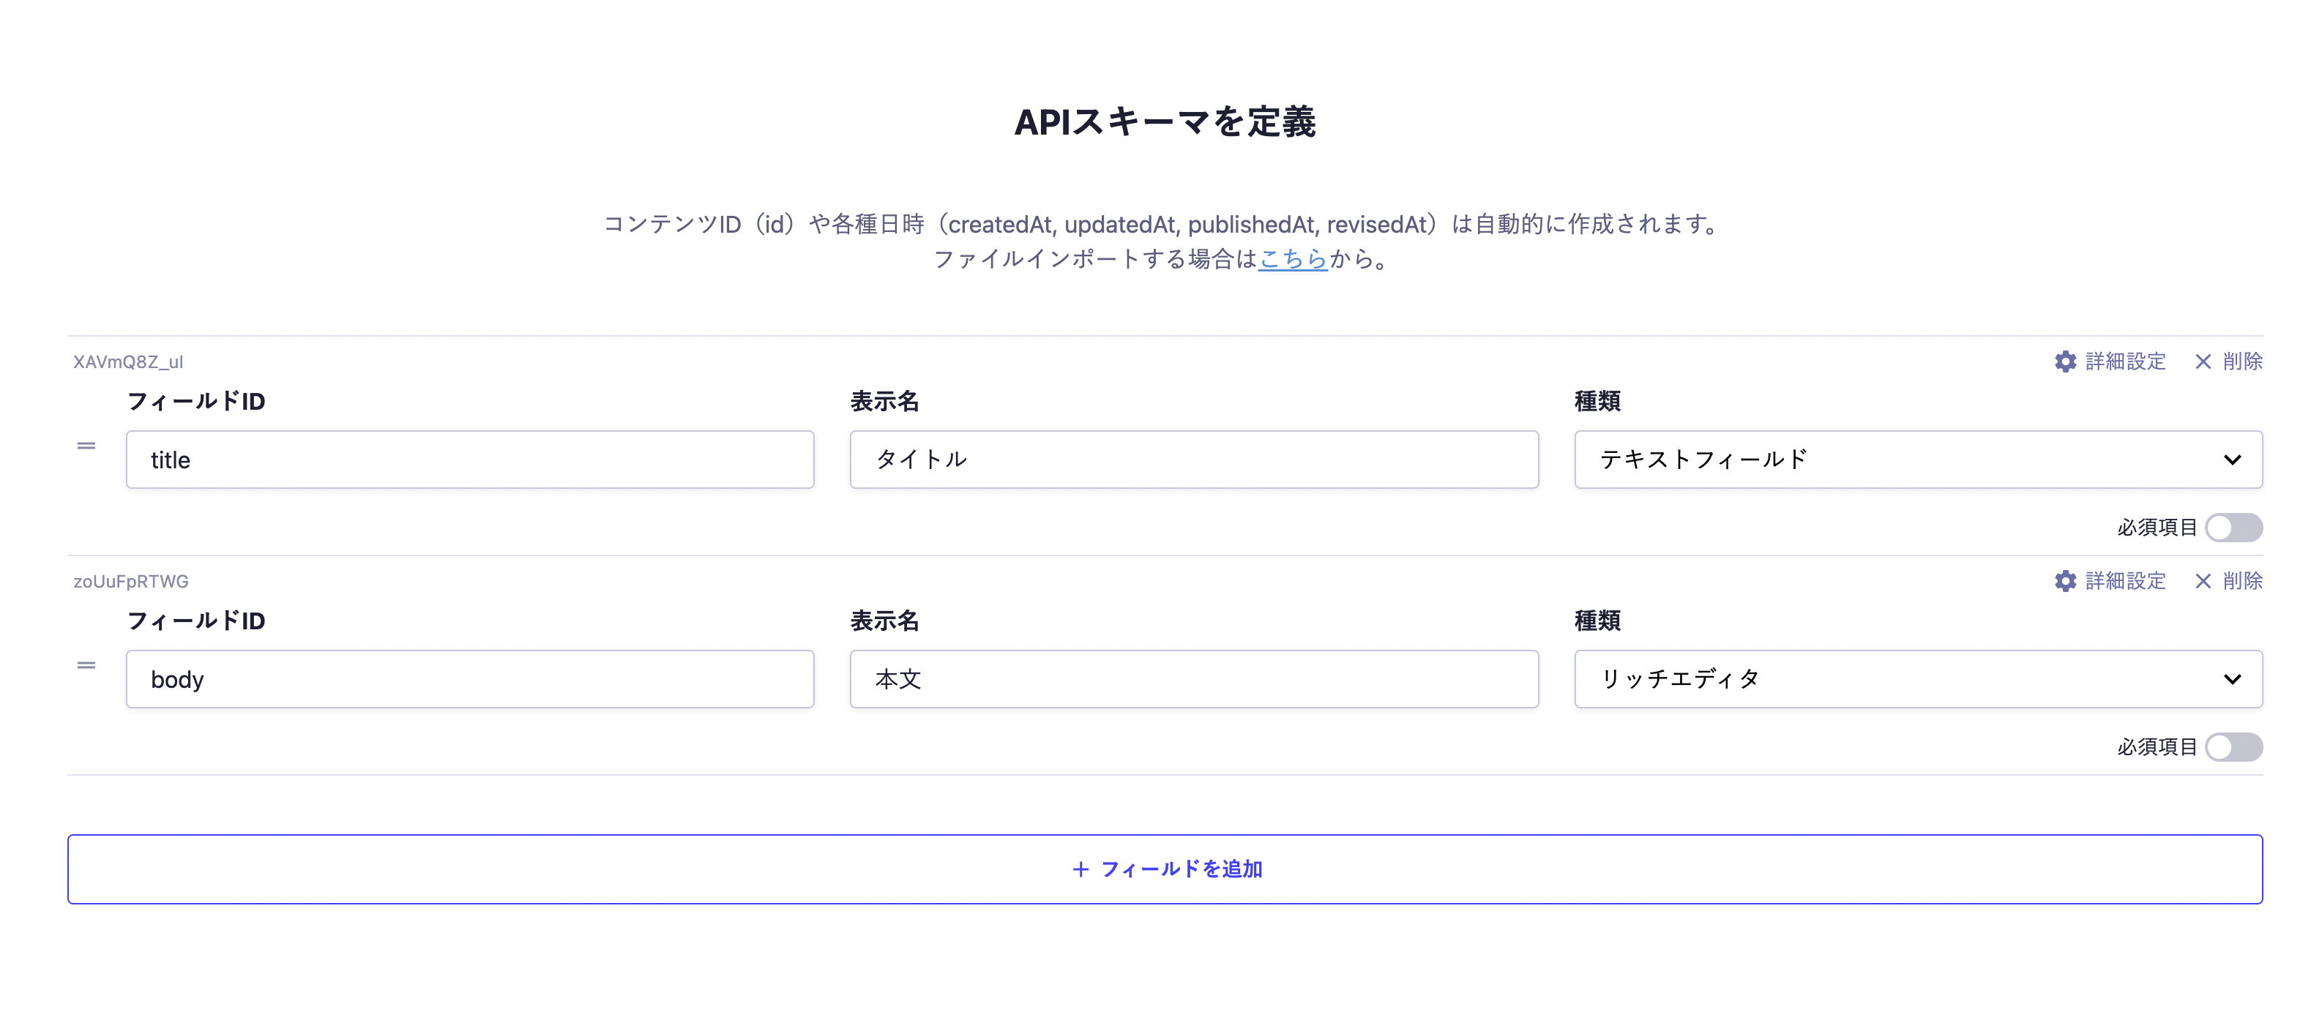Screen dimensions: 2322x1023
Task: Click drag handle beside title field
Action: click(x=86, y=446)
